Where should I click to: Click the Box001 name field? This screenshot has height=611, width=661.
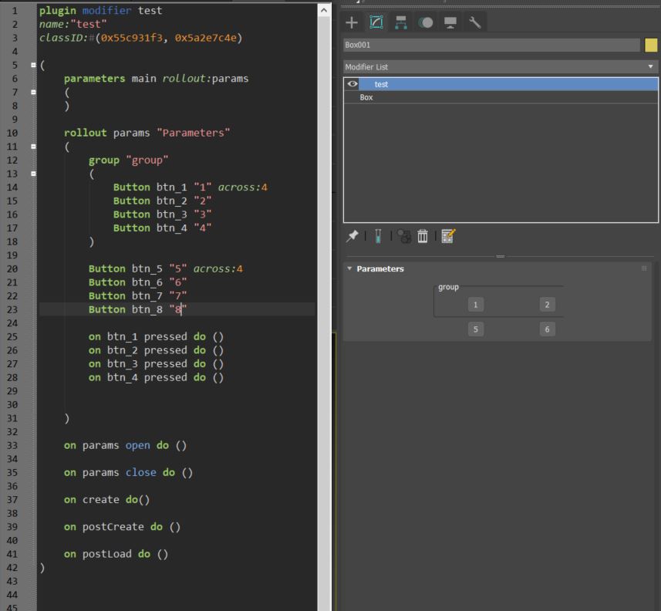pyautogui.click(x=494, y=46)
